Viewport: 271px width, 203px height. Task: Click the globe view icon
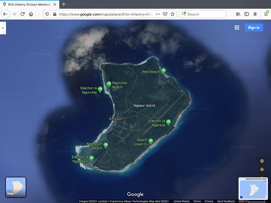coord(262,161)
